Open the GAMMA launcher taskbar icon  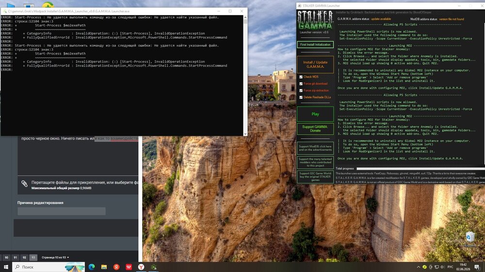pos(153,267)
